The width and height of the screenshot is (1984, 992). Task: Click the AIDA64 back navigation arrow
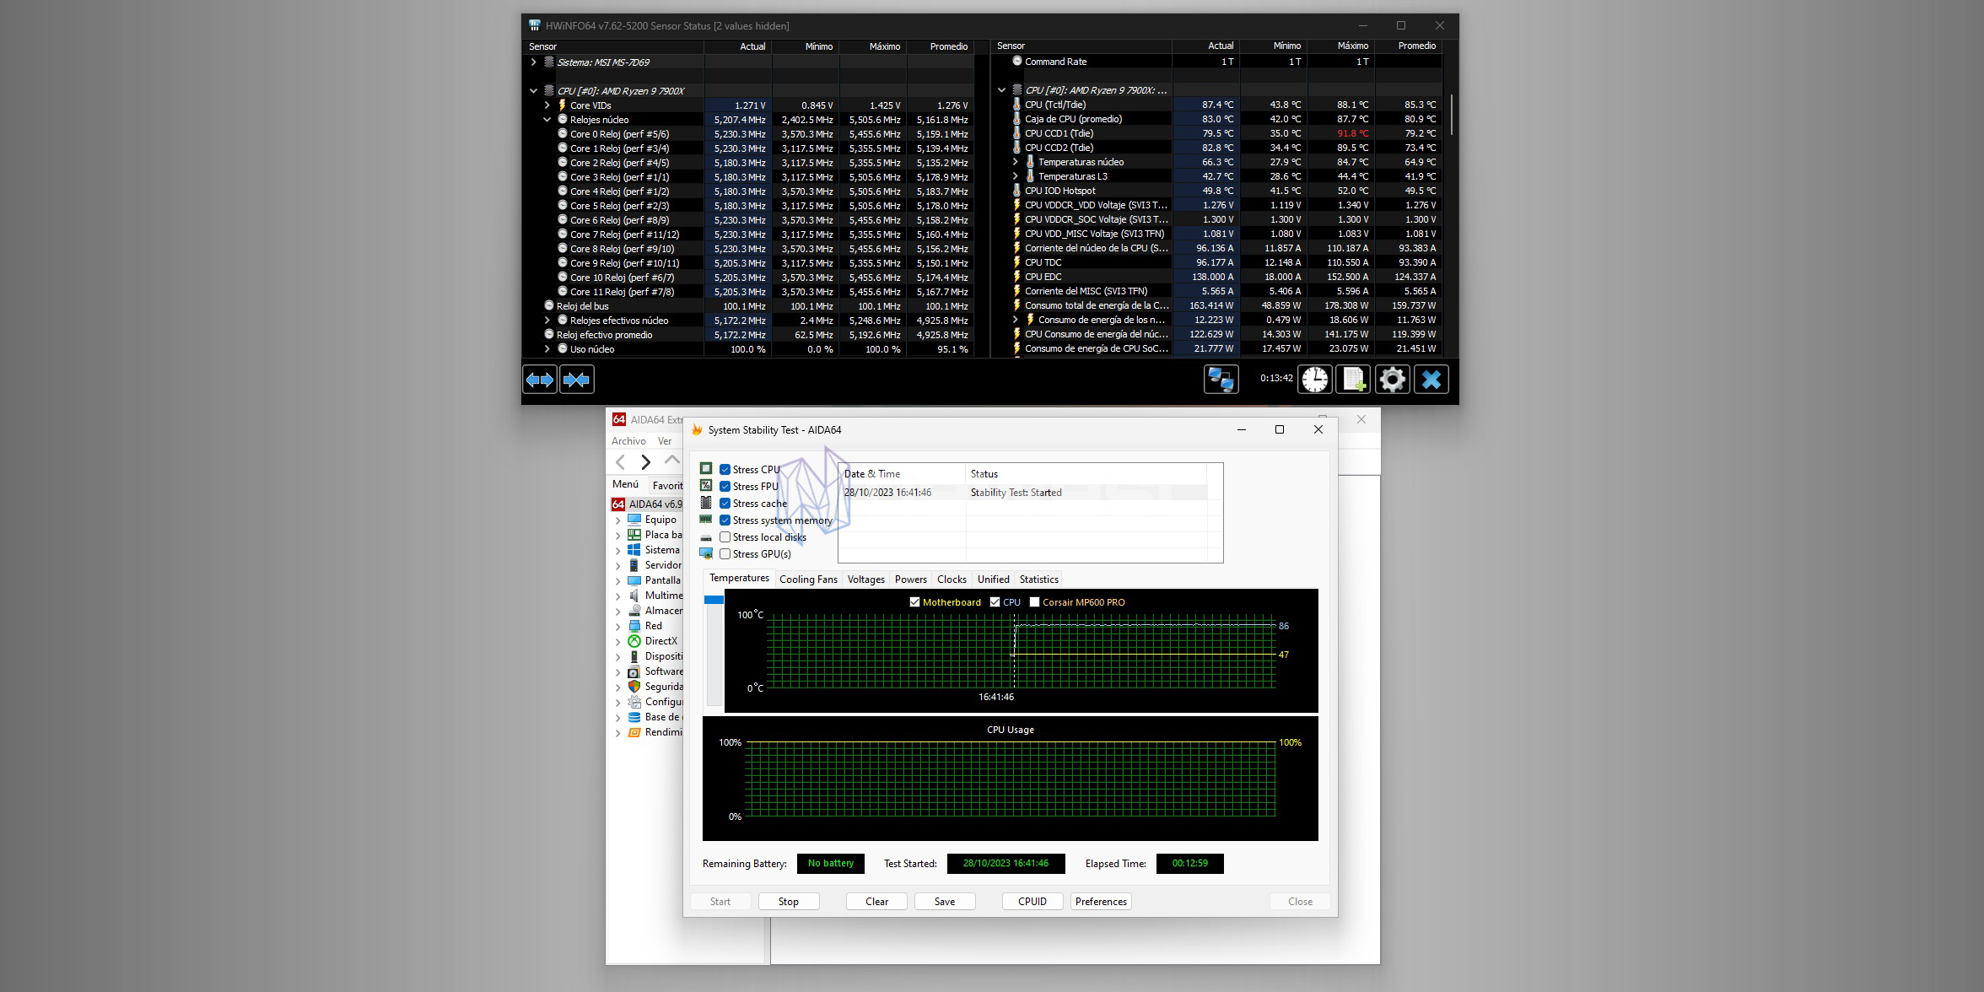tap(620, 461)
